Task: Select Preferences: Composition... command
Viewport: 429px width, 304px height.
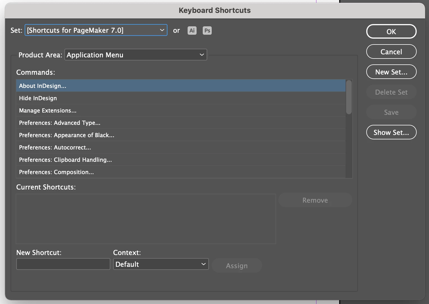Action: pos(181,172)
